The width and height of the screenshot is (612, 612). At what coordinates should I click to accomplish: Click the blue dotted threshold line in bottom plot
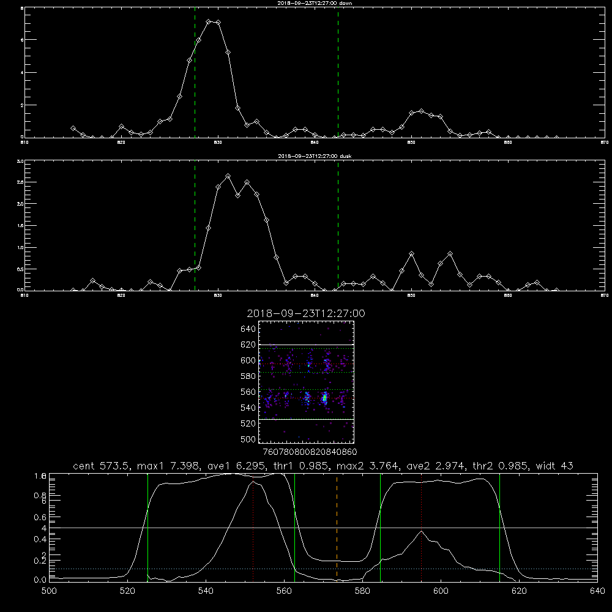point(323,569)
